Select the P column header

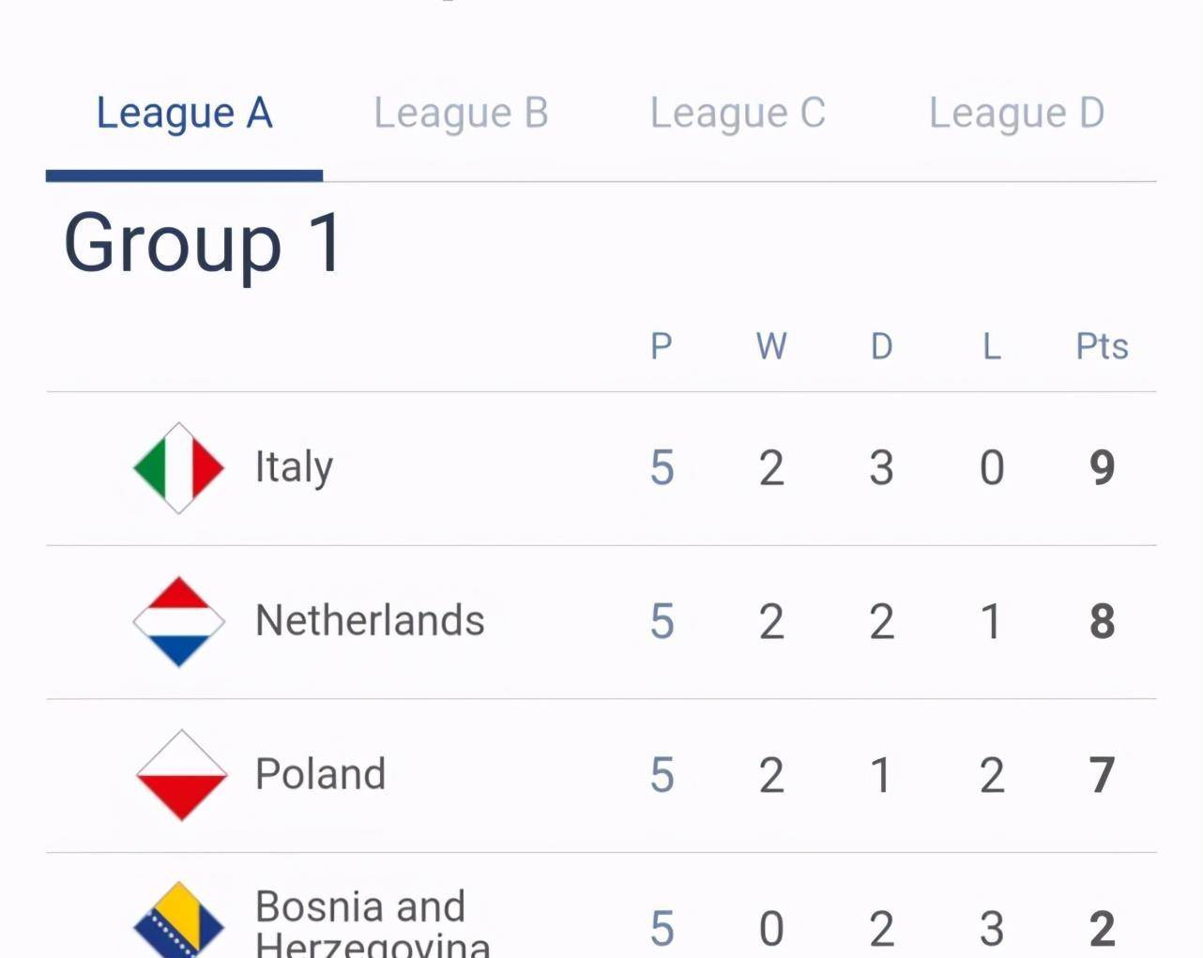coord(662,346)
